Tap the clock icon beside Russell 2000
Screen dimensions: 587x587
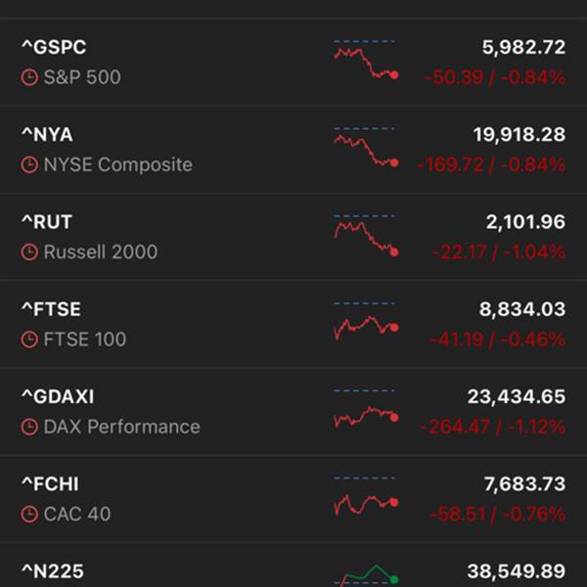[29, 252]
